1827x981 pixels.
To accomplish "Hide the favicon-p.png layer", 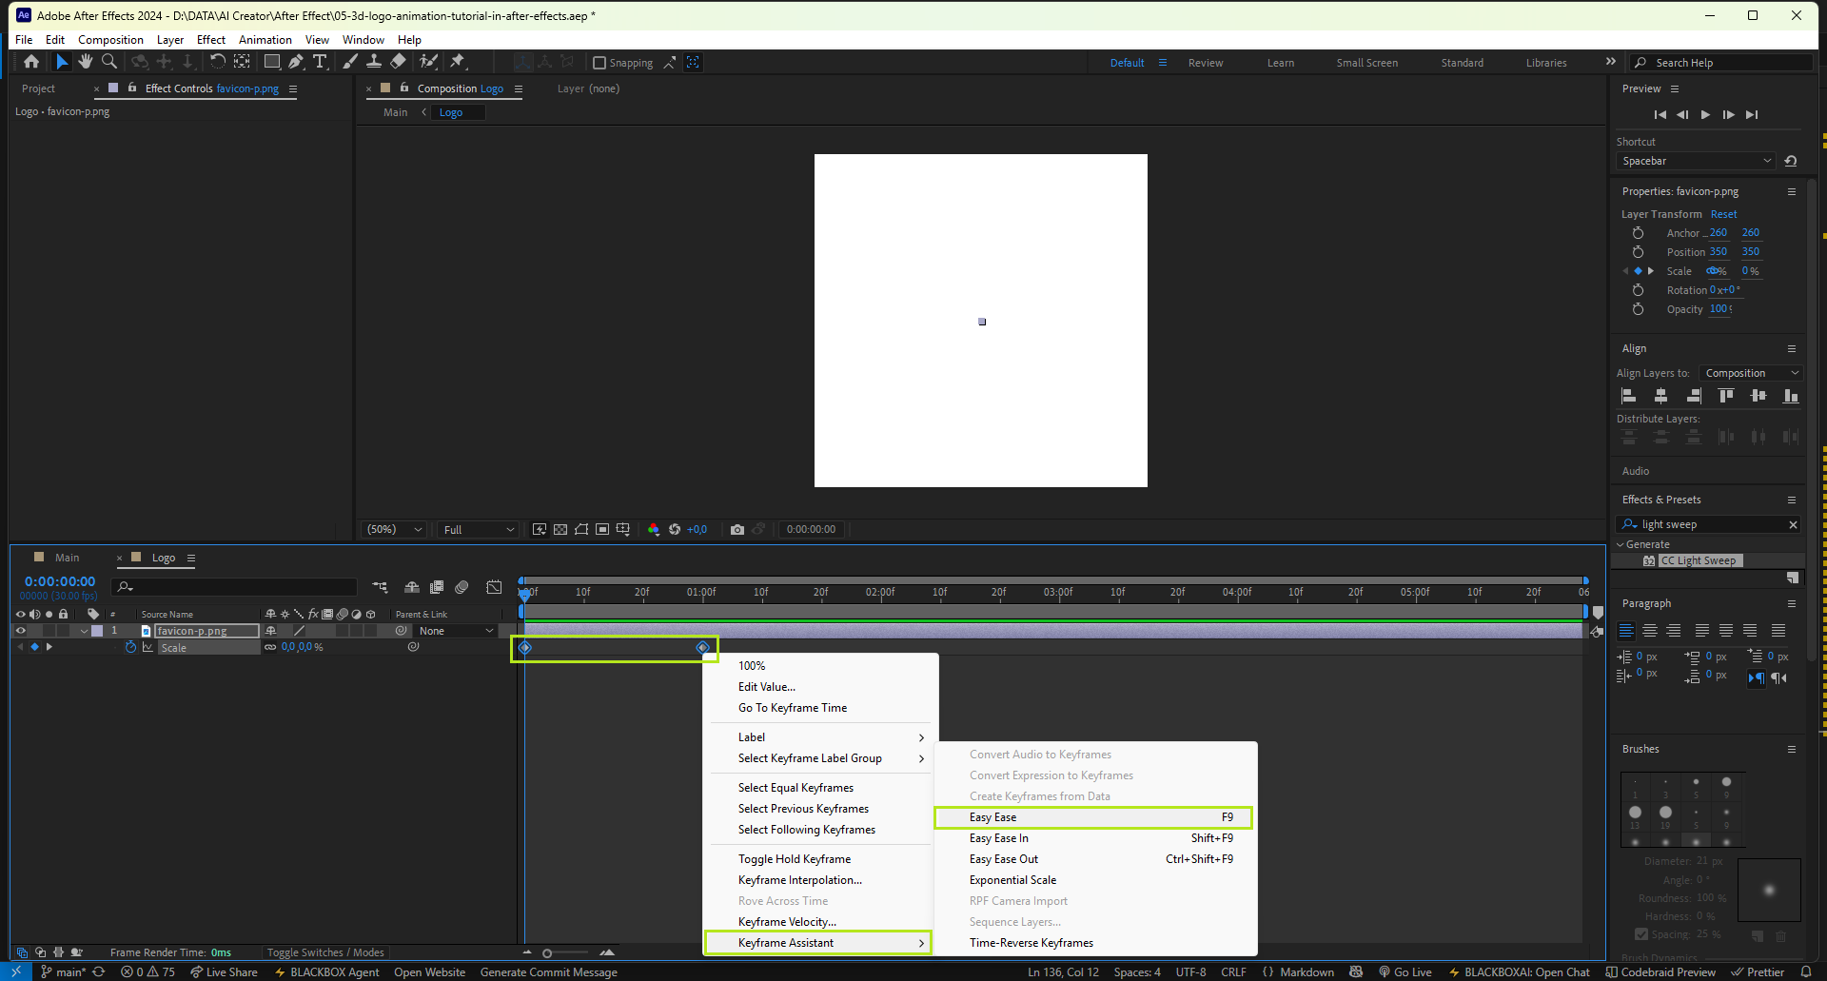I will tap(20, 631).
